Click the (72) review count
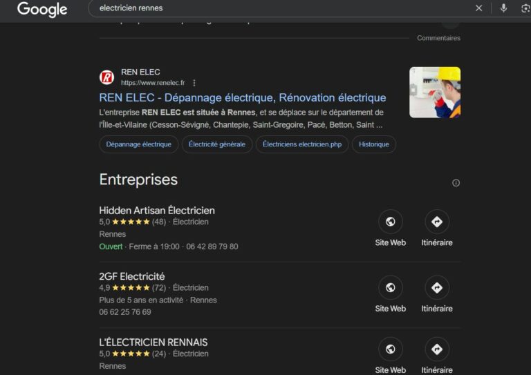Screen dimensions: 531x375 159,288
